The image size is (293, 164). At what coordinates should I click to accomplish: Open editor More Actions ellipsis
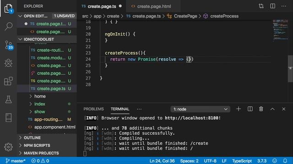[x=284, y=6]
